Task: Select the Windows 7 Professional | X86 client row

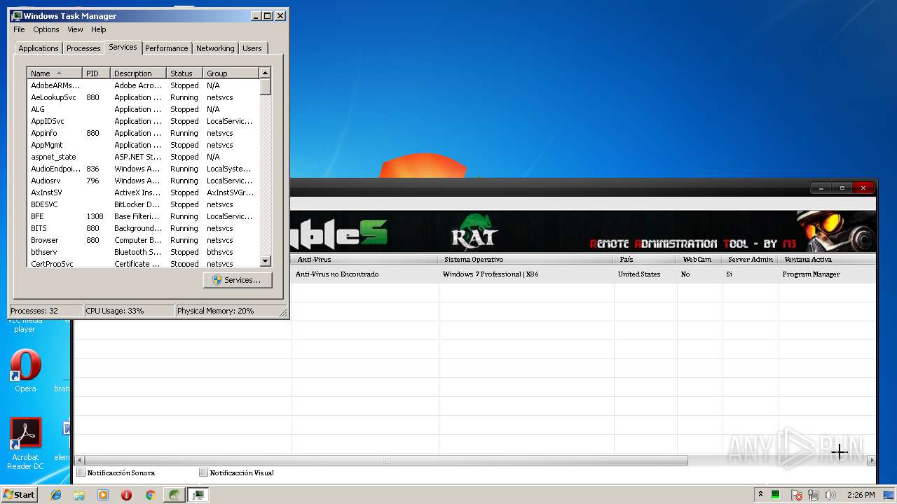Action: click(584, 274)
